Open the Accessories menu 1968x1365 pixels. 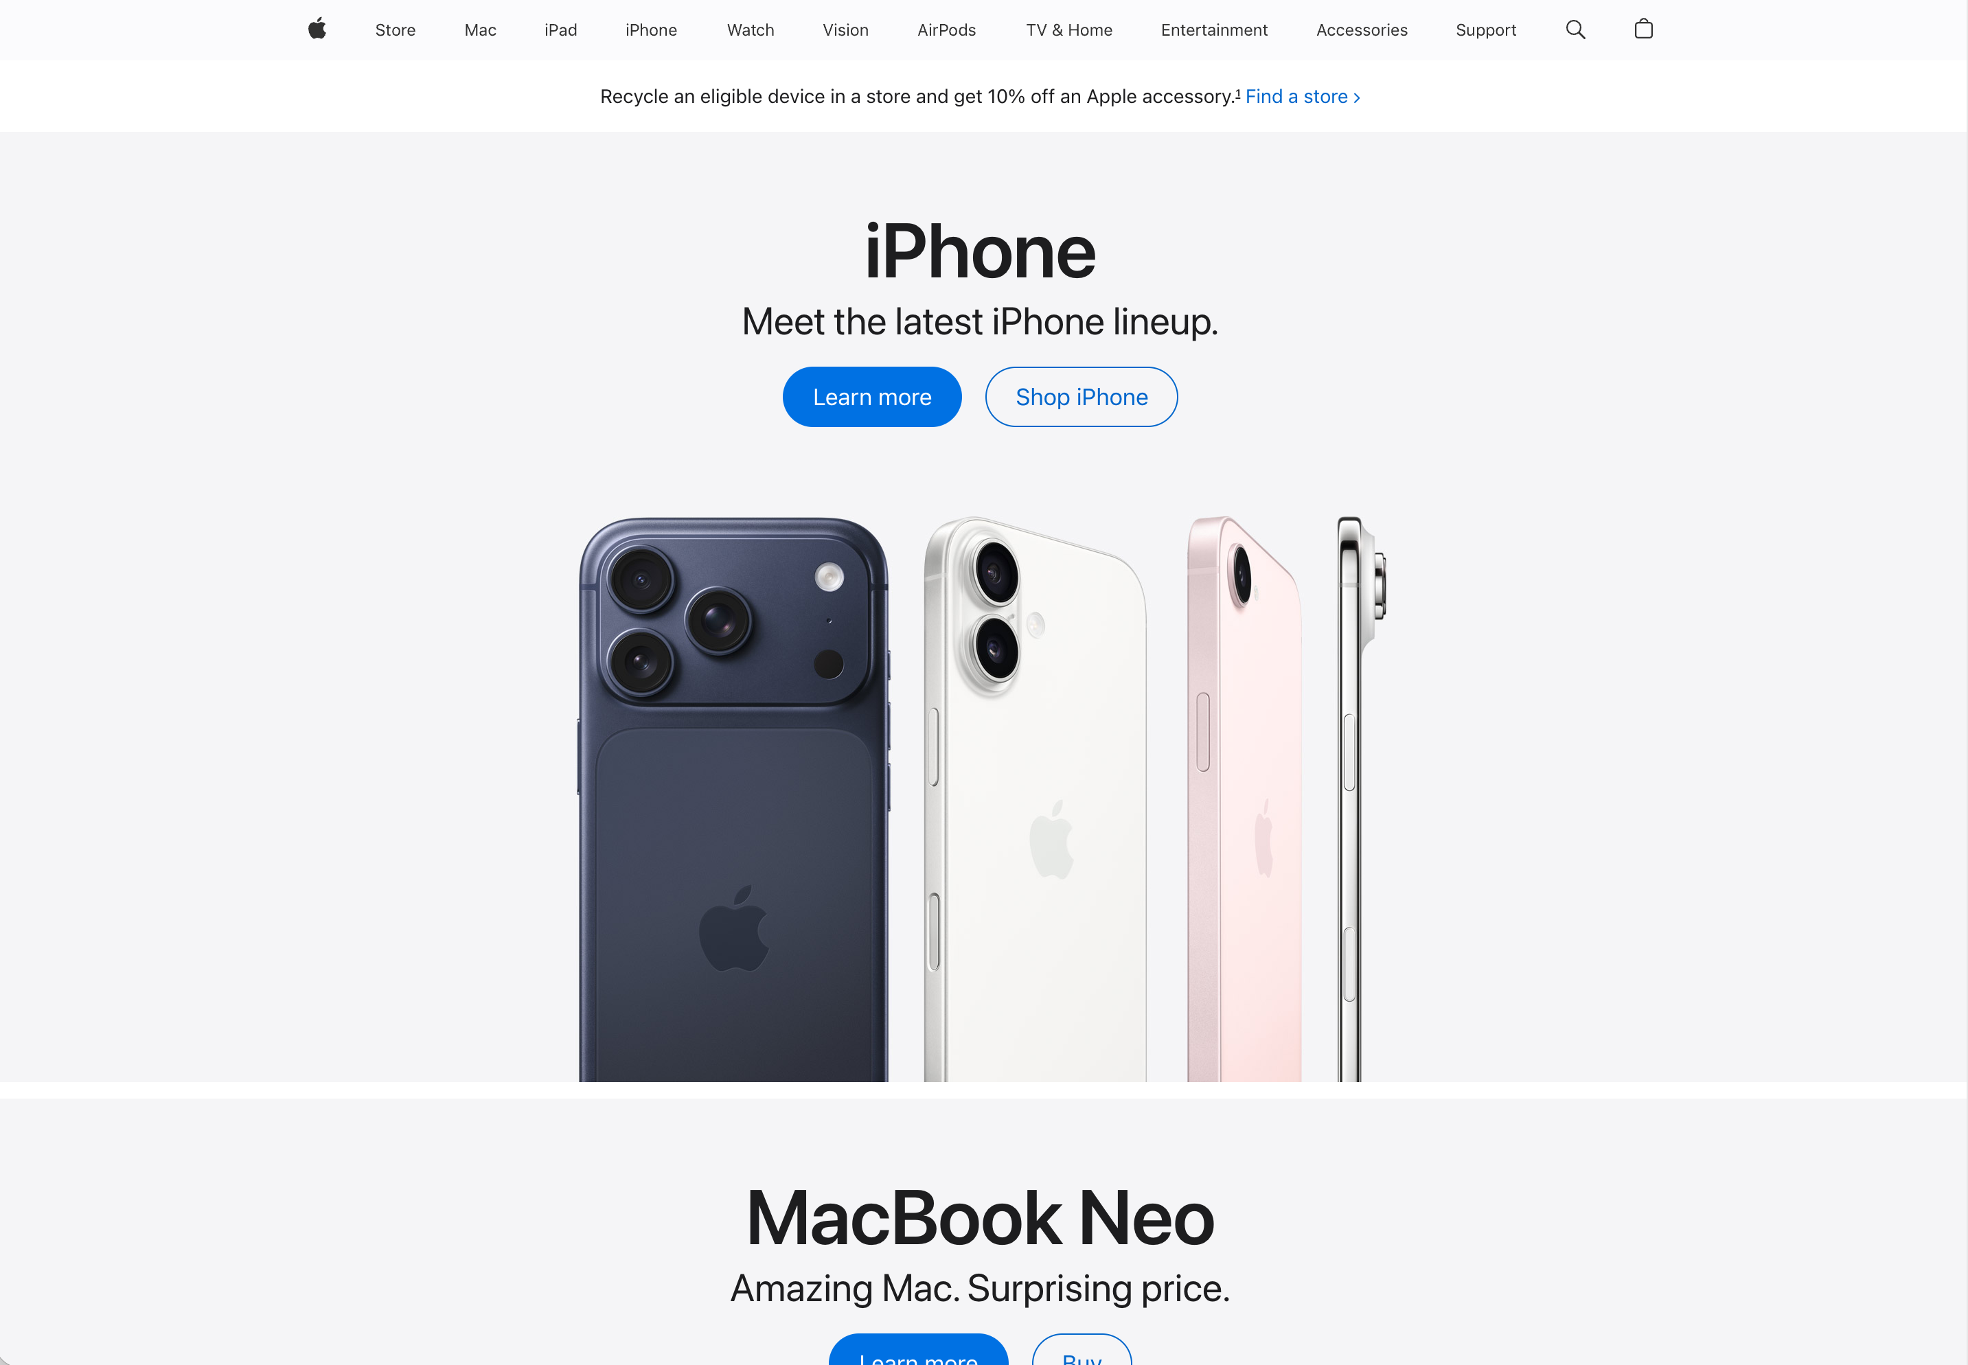point(1361,30)
